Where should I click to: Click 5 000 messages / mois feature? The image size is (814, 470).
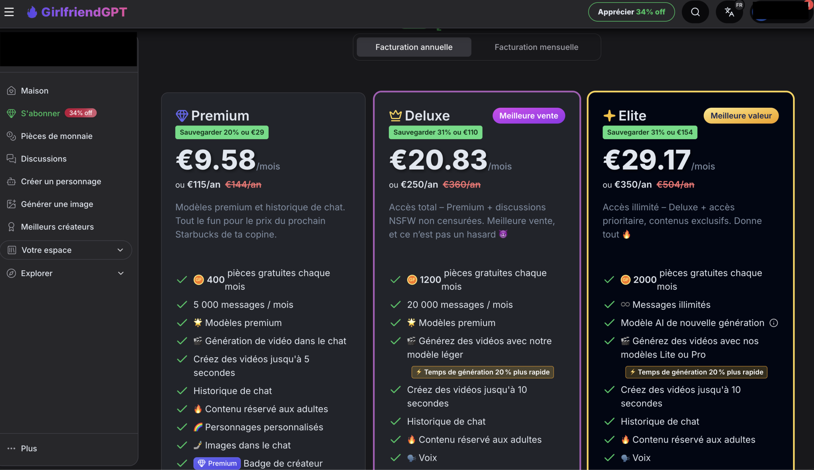243,304
